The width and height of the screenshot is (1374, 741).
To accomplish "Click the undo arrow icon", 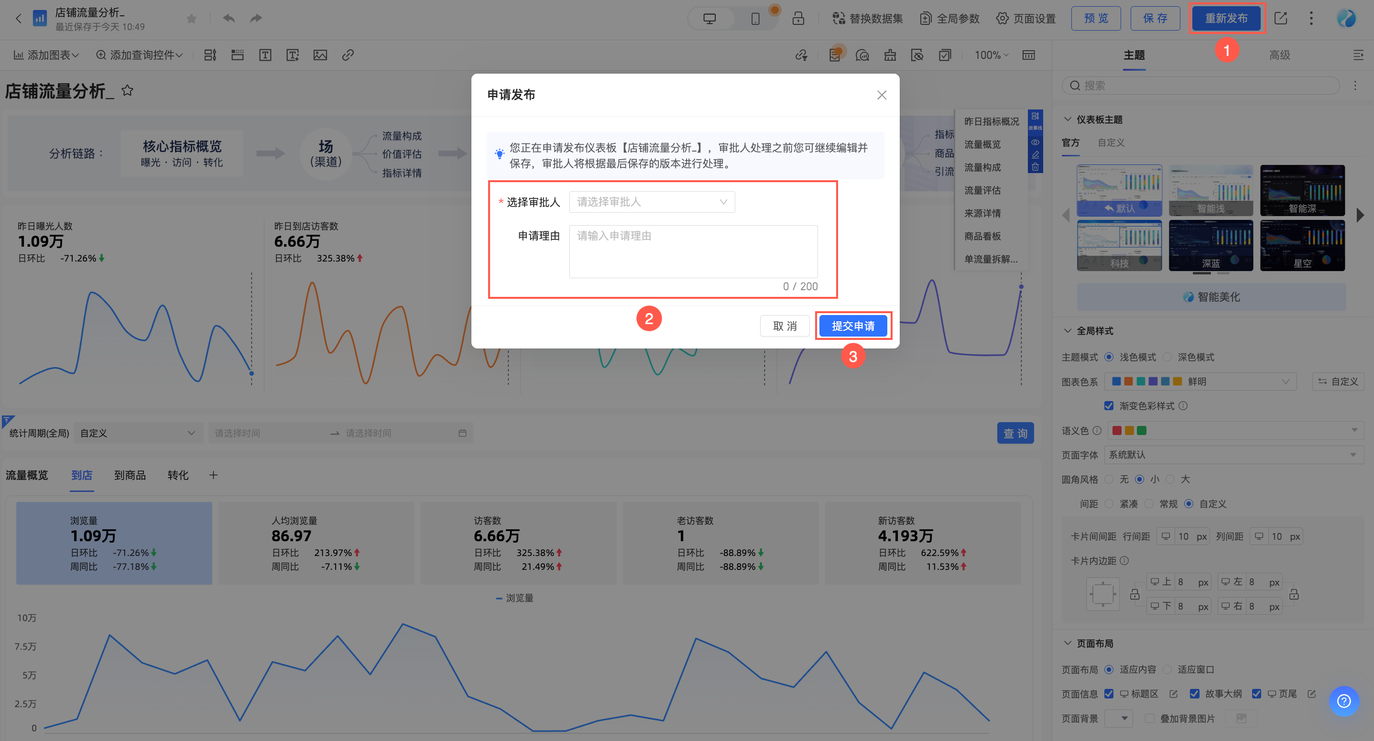I will 229,19.
